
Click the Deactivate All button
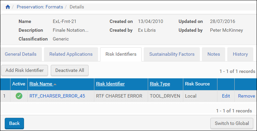70,71
